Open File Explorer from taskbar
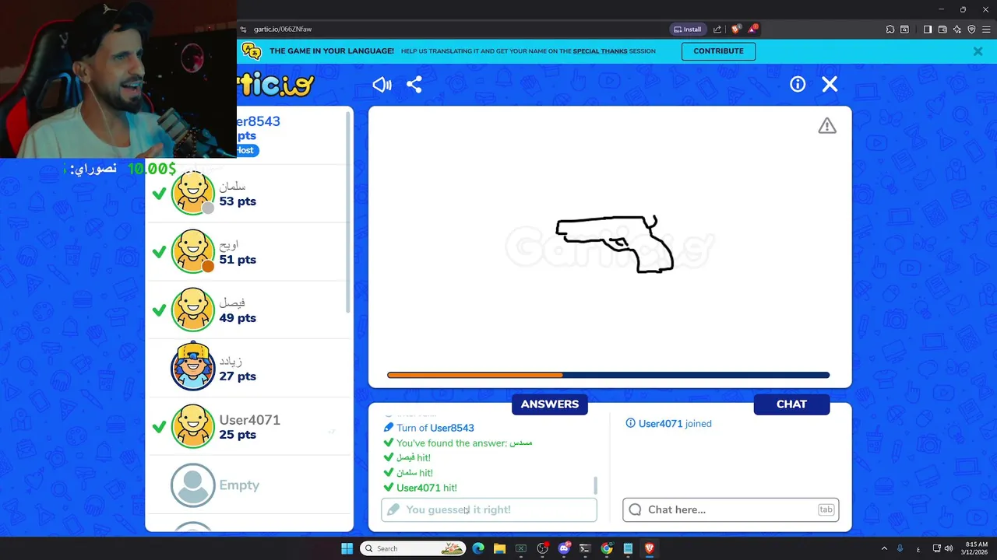The width and height of the screenshot is (997, 560). coord(499,548)
